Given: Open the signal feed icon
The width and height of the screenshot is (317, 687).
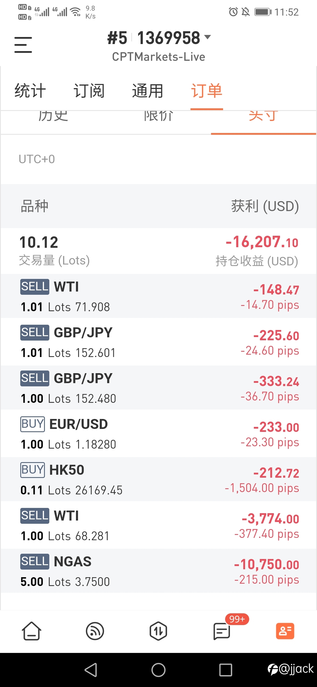Looking at the screenshot, I should 95,631.
